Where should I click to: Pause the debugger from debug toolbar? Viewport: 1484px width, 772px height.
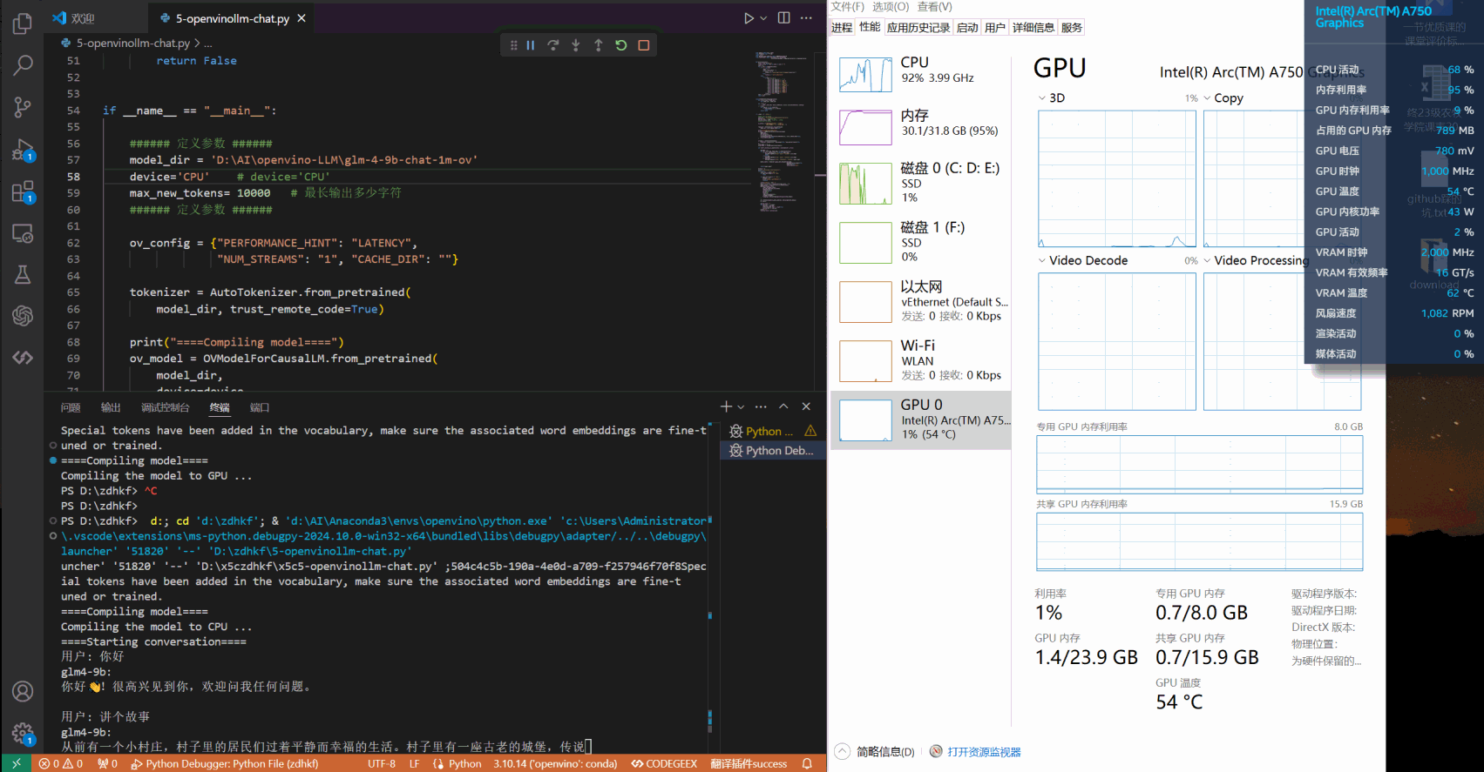click(530, 45)
